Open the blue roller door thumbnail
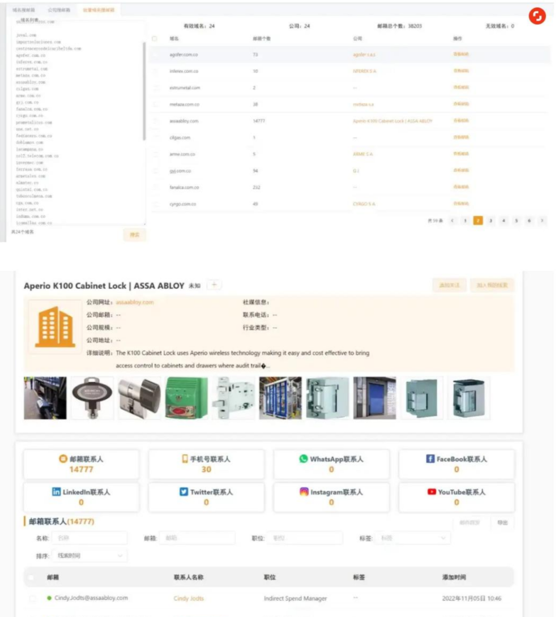 tap(374, 398)
